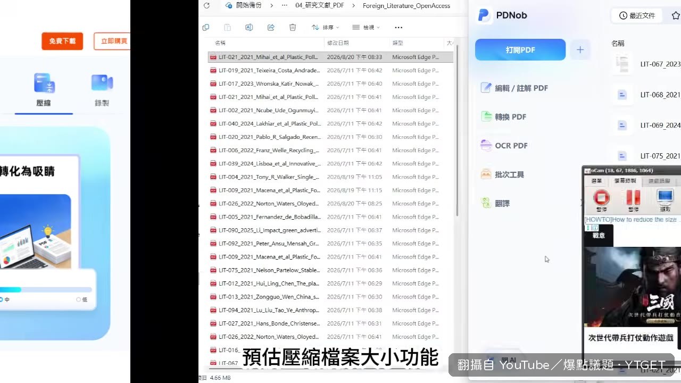
Task: Click the plus button beside 打開PDF
Action: tap(580, 50)
